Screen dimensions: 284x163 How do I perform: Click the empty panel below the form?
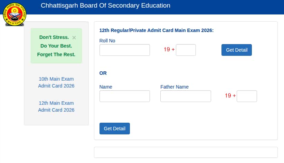(186, 152)
